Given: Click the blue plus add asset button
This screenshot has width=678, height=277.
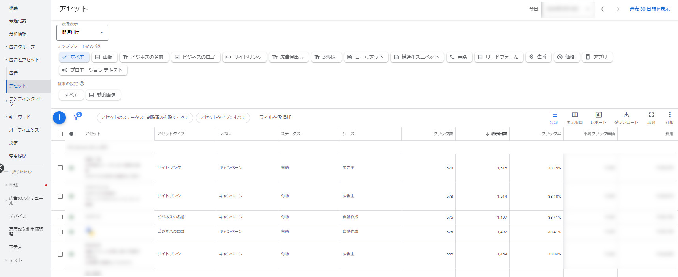Looking at the screenshot, I should tap(59, 117).
